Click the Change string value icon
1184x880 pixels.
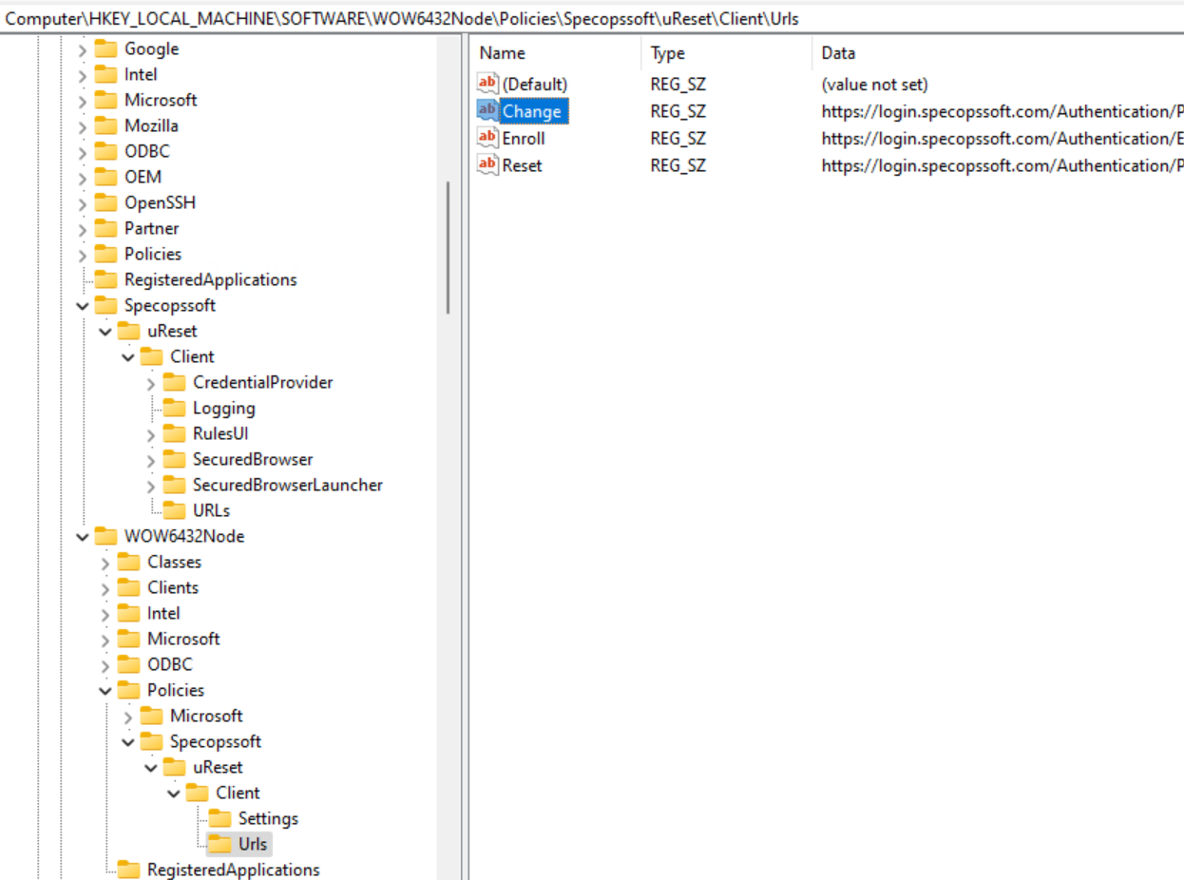[x=487, y=111]
